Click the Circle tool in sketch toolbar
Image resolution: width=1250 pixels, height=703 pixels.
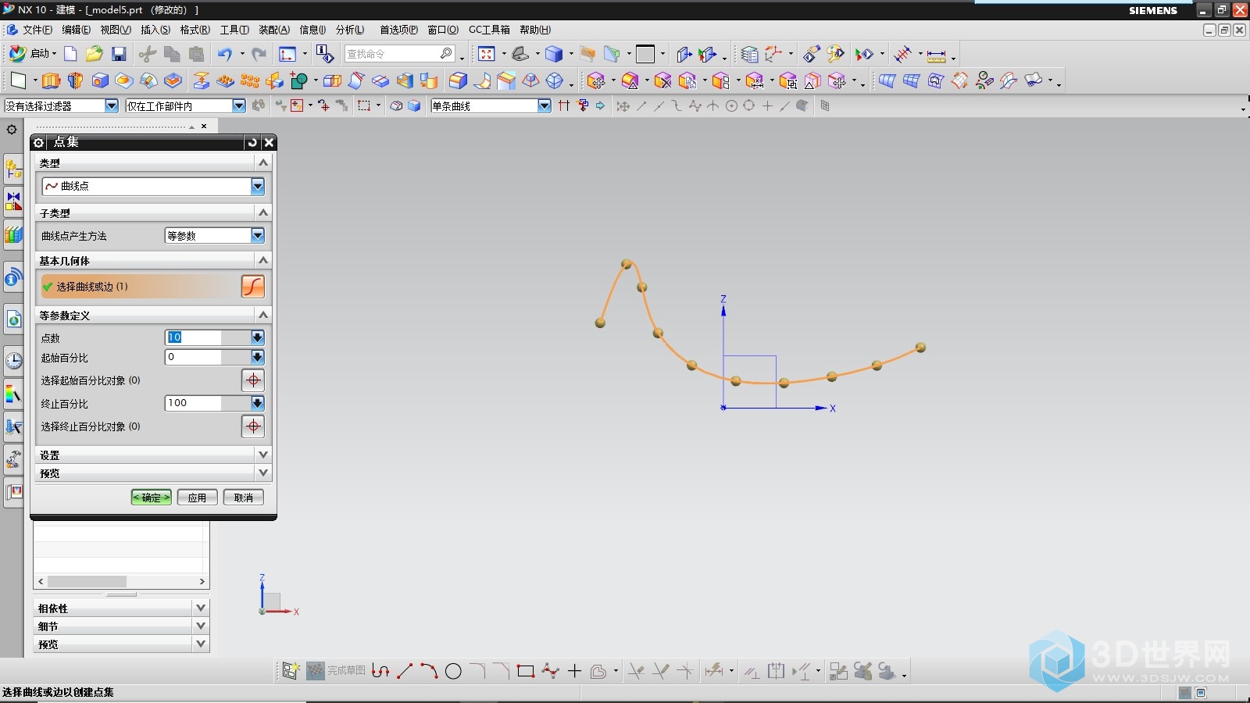click(453, 671)
